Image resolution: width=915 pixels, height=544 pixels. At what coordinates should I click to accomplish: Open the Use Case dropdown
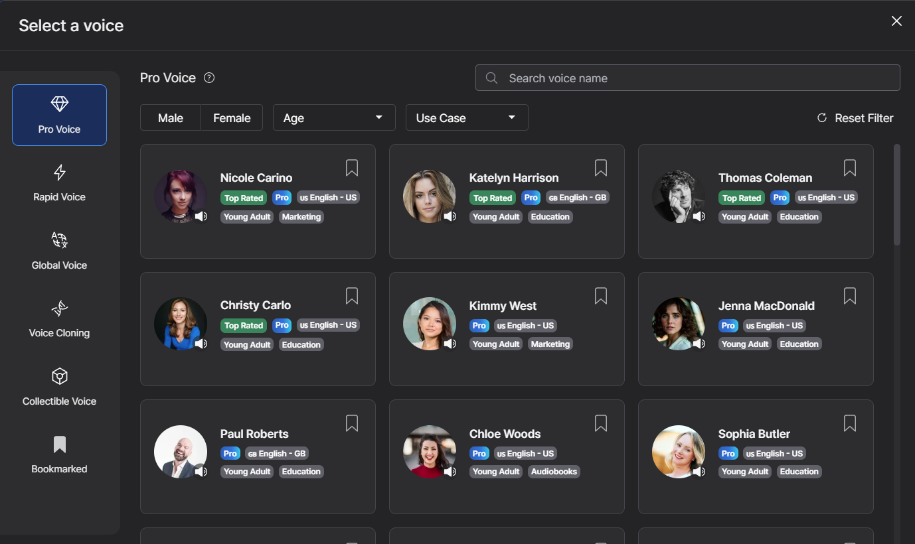tap(467, 117)
